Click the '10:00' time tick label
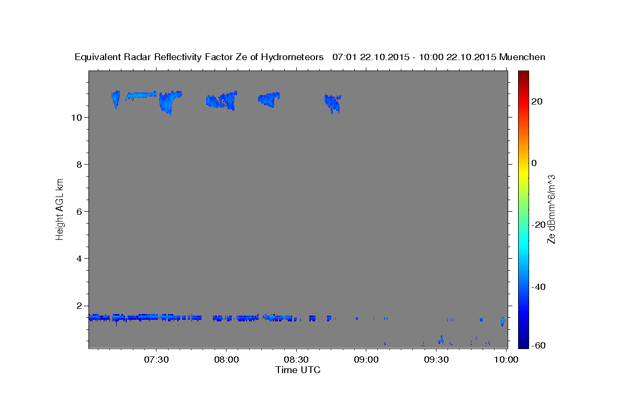The height and width of the screenshot is (418, 628). pos(507,359)
